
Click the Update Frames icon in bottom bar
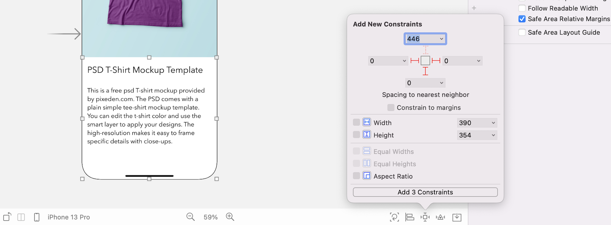pos(394,217)
